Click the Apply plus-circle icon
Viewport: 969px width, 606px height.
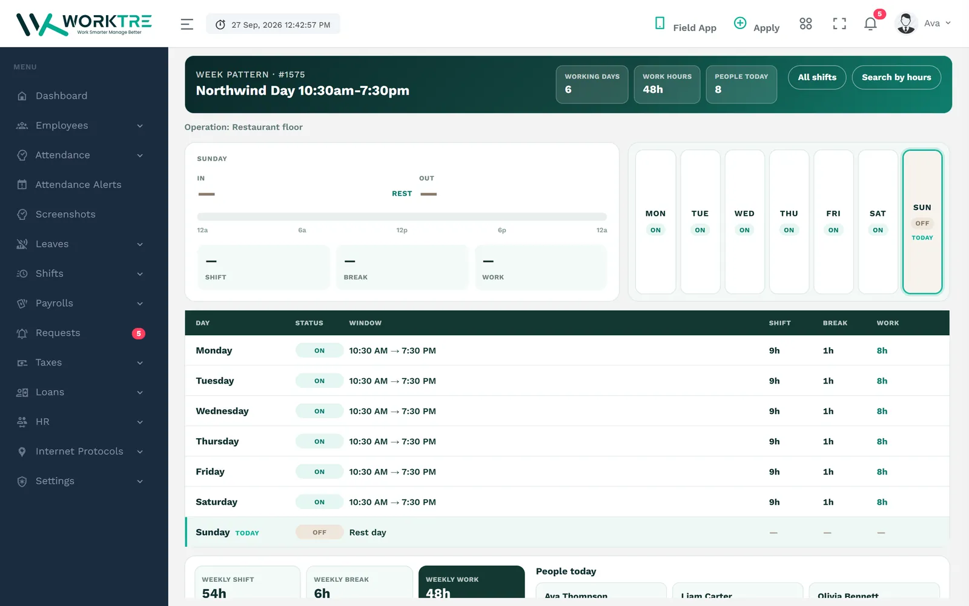[x=740, y=23]
